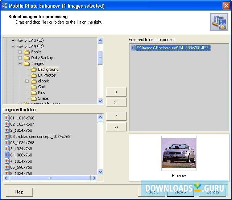Click the file icon of 05_690x768
The image size is (232, 200).
tap(7, 167)
